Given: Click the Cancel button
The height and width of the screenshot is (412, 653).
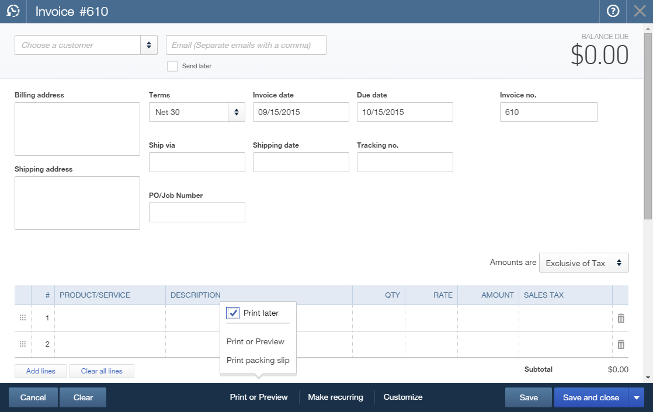Looking at the screenshot, I should 33,397.
